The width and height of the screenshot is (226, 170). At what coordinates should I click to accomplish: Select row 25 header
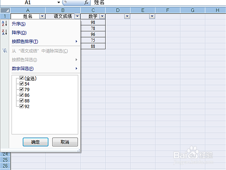(x=5, y=160)
